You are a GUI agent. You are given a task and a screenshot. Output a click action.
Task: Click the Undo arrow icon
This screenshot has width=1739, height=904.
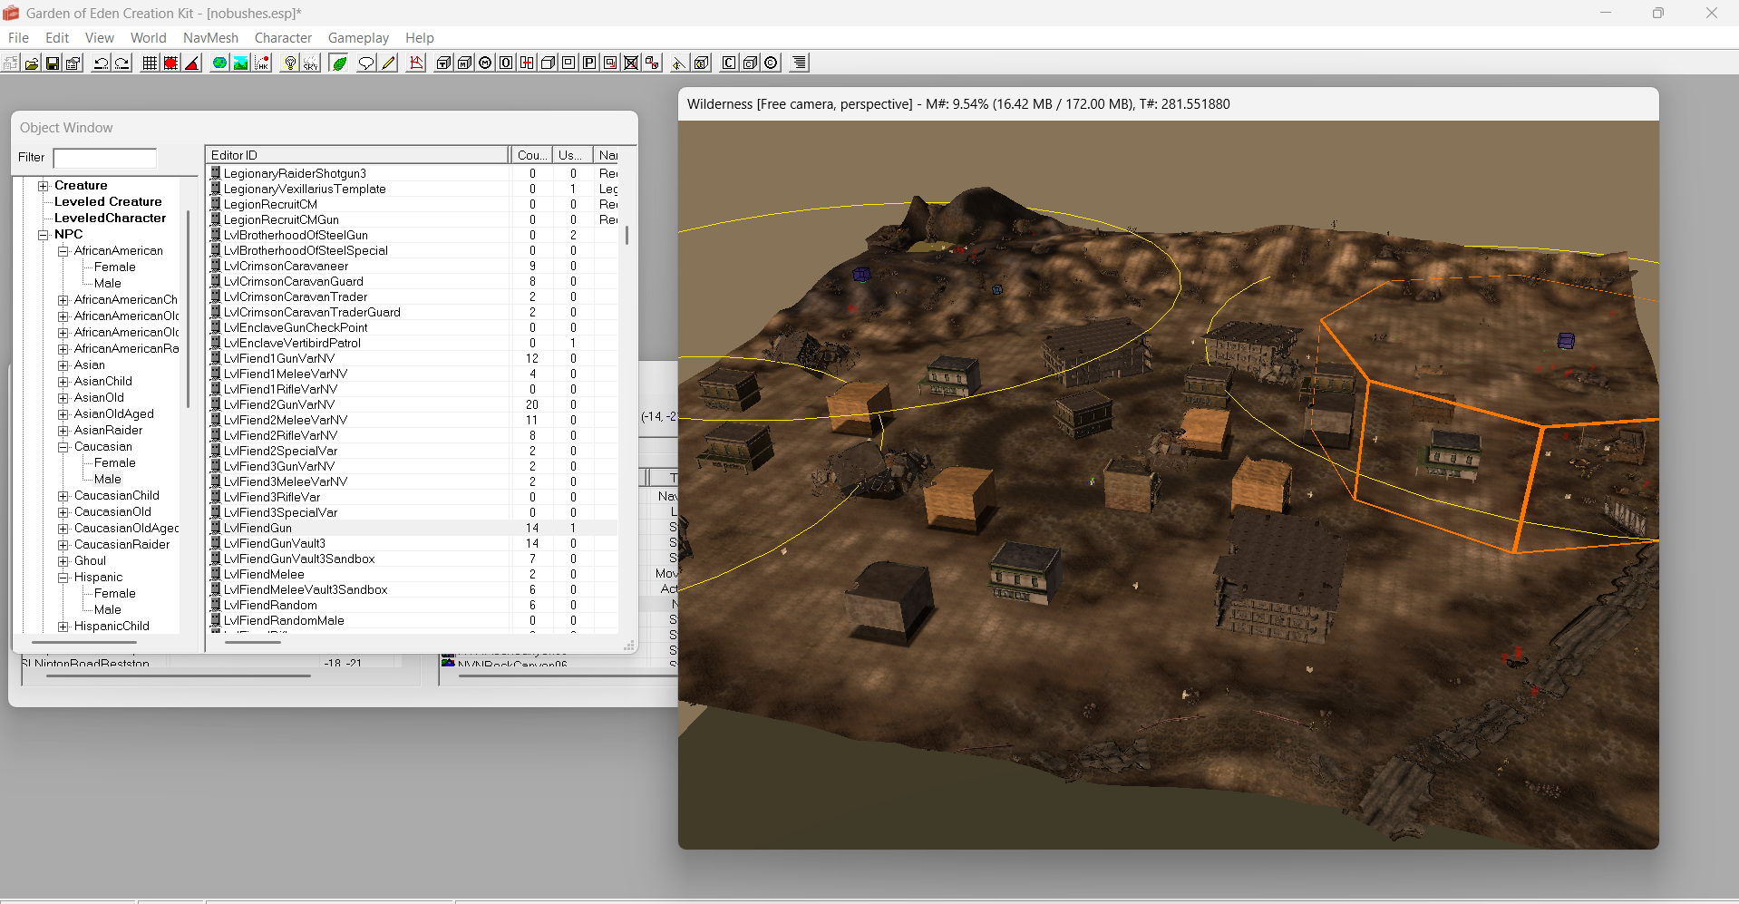[102, 63]
